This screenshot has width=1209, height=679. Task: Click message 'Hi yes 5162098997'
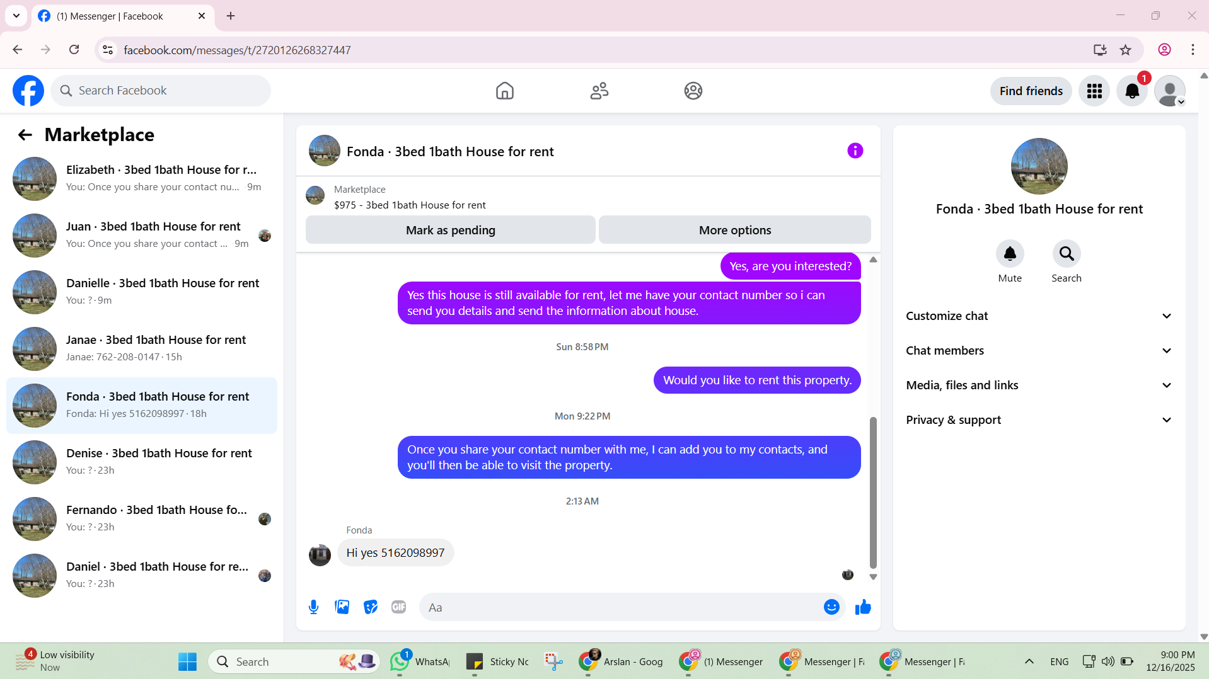[x=395, y=553]
